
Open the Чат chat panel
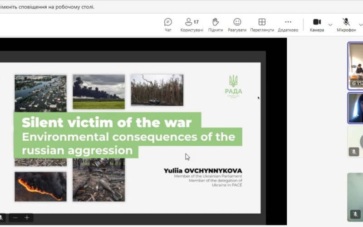tap(168, 25)
